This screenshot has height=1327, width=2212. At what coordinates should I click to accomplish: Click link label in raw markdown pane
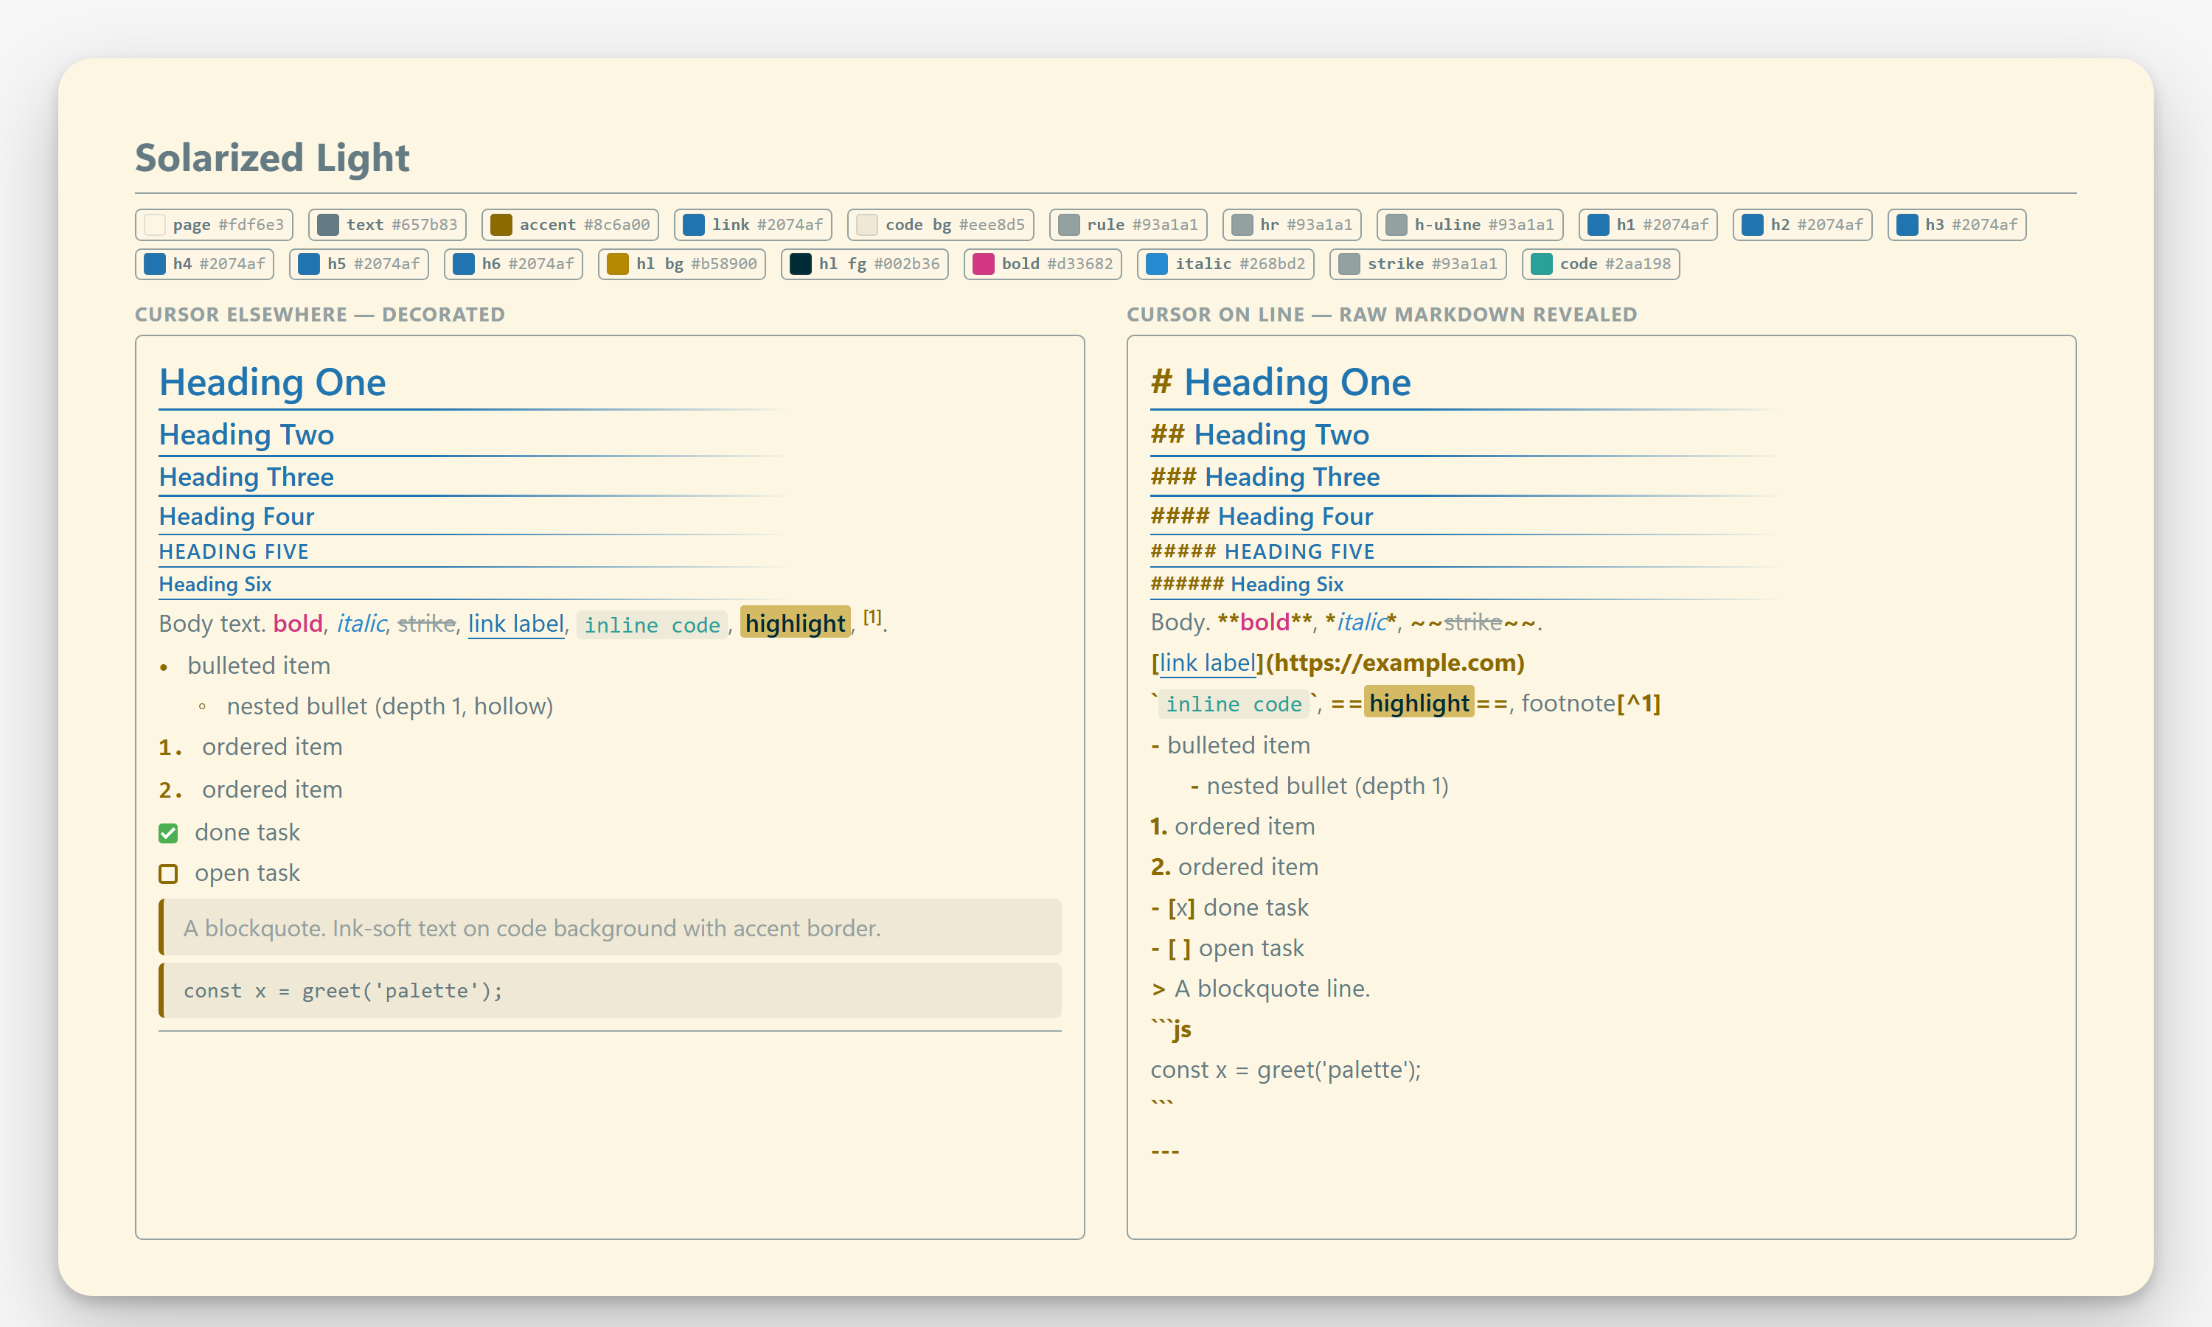pyautogui.click(x=1208, y=663)
